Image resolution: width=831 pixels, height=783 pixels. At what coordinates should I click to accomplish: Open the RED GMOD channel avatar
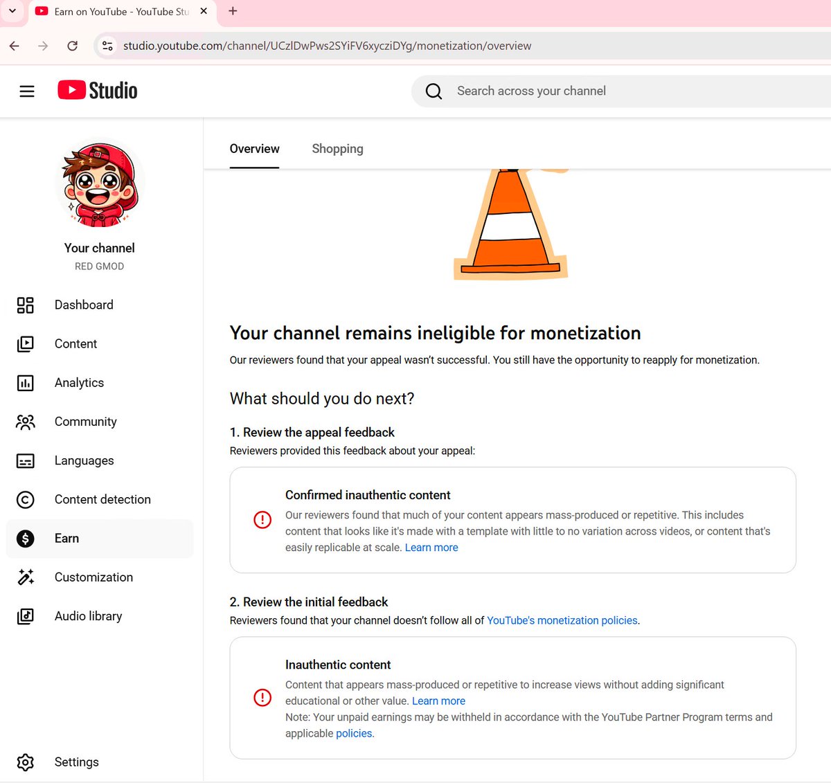(x=100, y=183)
